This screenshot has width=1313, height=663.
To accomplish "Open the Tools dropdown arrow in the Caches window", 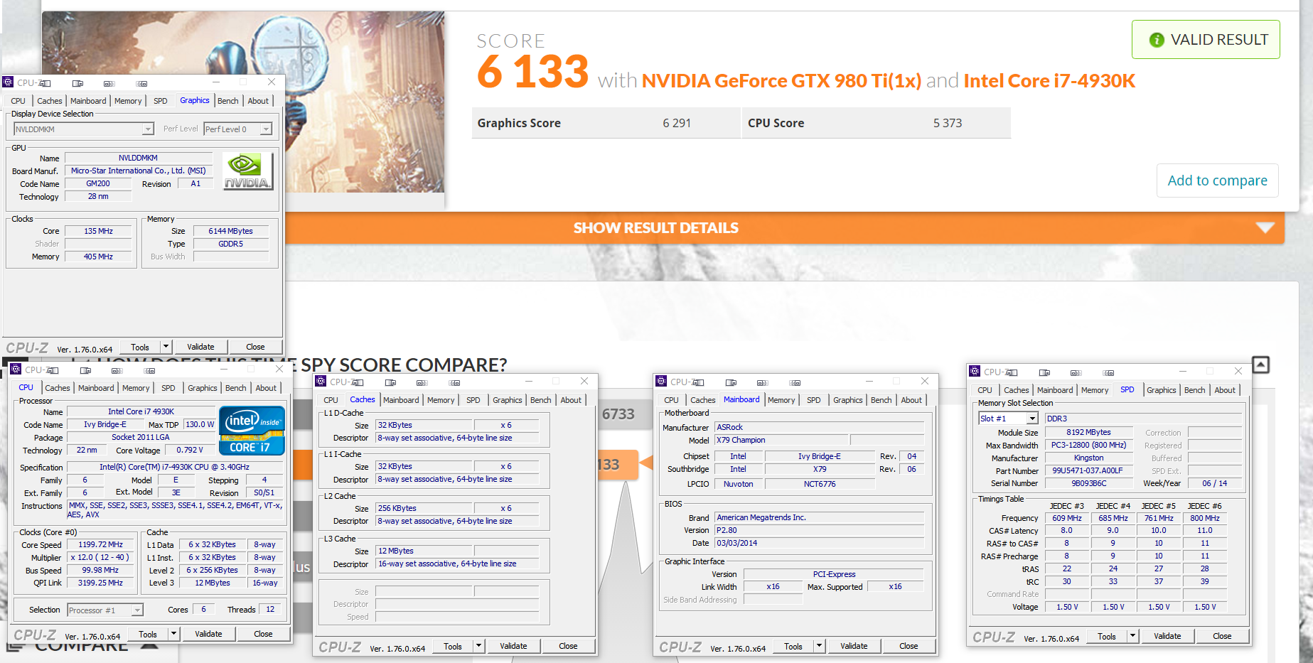I will [479, 646].
